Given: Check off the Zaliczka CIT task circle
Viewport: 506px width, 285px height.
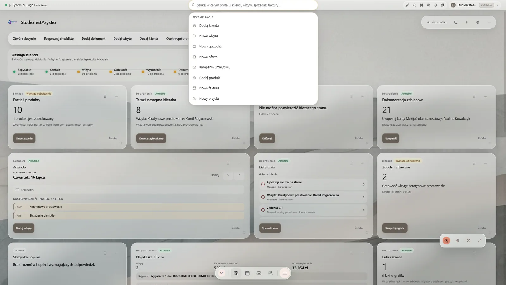Looking at the screenshot, I should [x=263, y=210].
